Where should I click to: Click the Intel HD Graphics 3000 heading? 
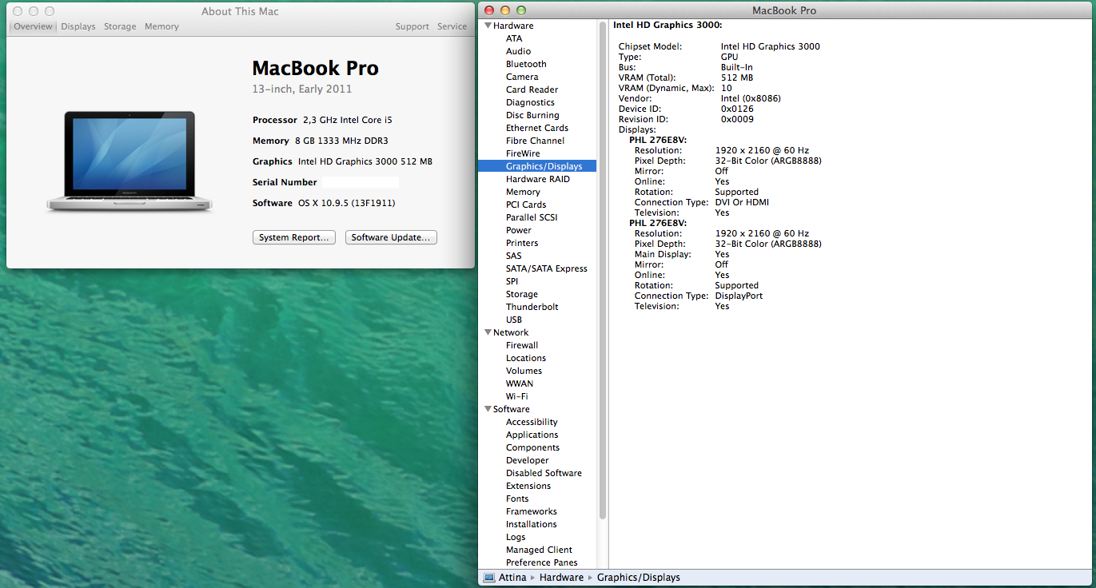668,25
